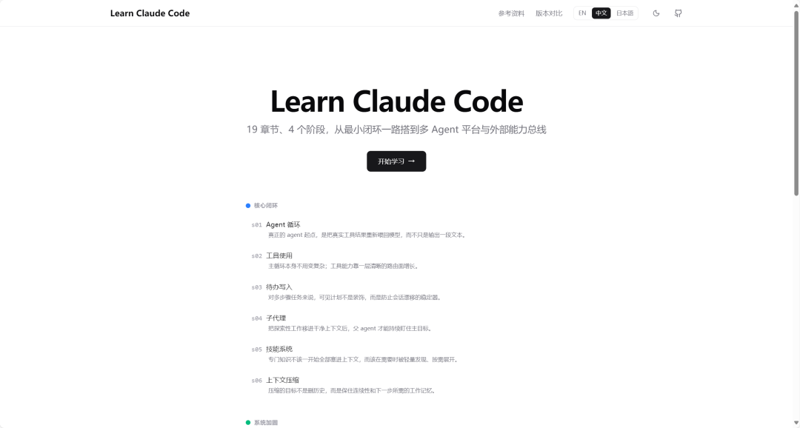Open the 版本对比 navigation item
This screenshot has width=800, height=428.
pyautogui.click(x=547, y=13)
